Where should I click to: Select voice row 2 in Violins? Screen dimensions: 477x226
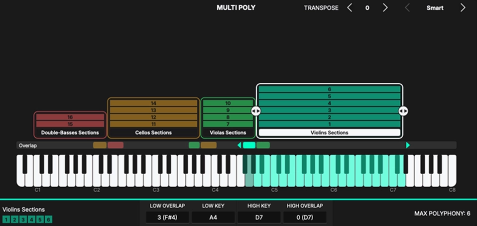pos(330,117)
